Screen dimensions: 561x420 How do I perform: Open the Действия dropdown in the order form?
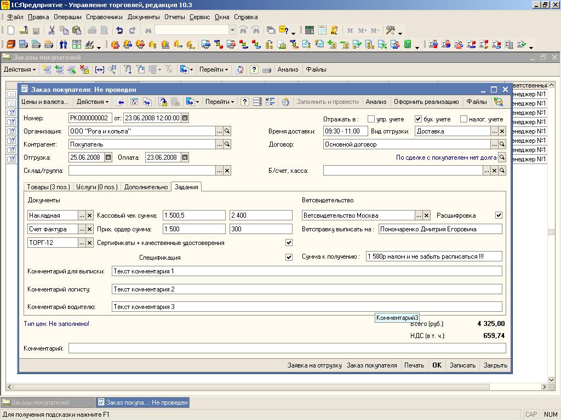[92, 102]
